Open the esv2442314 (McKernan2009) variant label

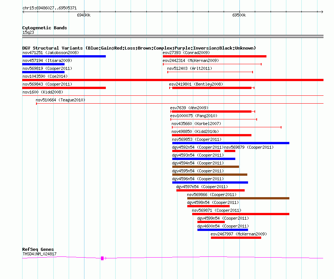(x=191, y=60)
